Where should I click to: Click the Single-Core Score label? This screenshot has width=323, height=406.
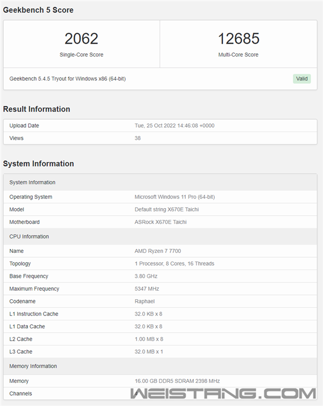pyautogui.click(x=81, y=54)
